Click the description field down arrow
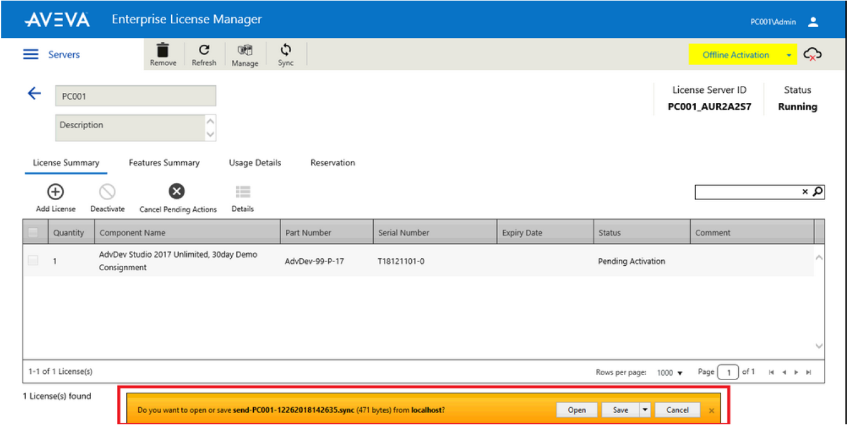Viewport: 848px width, 430px height. pos(211,134)
